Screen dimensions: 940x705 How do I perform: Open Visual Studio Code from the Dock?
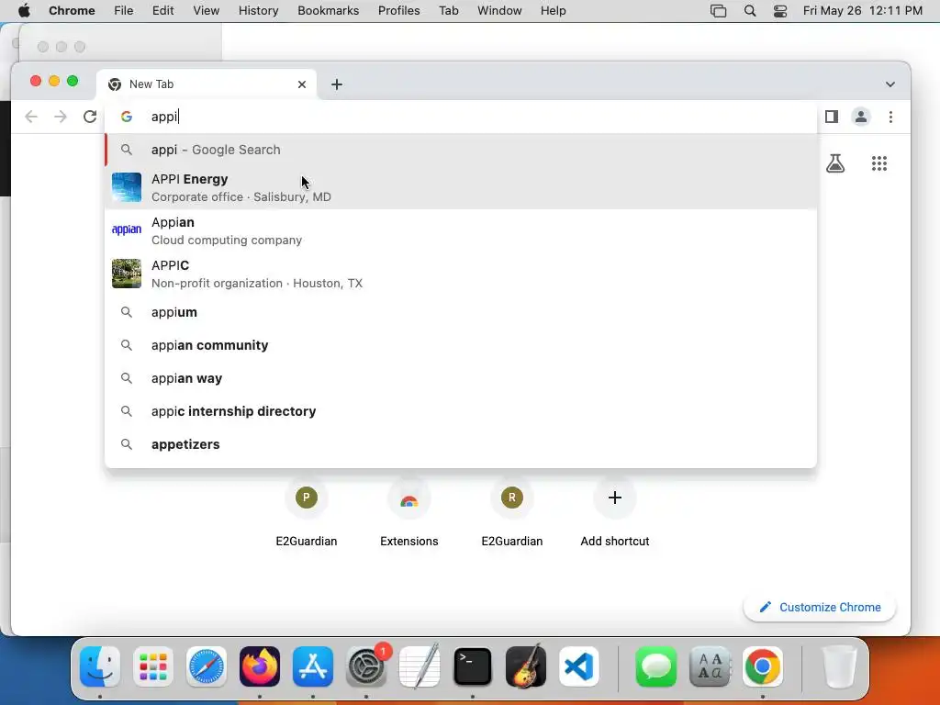[x=579, y=666]
